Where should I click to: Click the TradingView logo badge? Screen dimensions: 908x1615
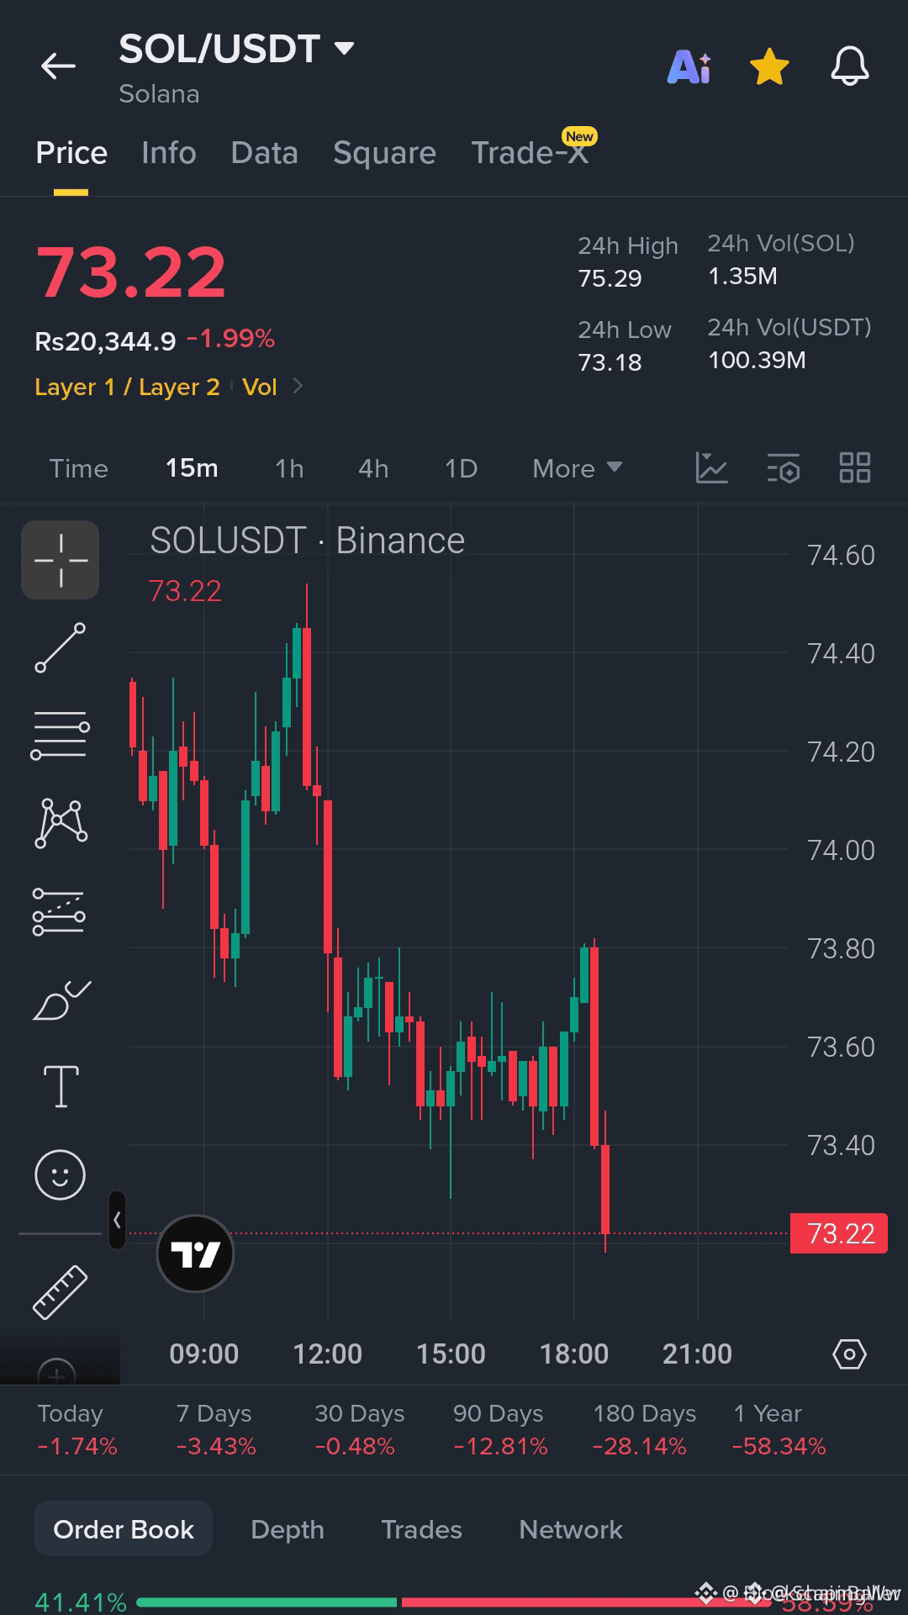pos(195,1253)
